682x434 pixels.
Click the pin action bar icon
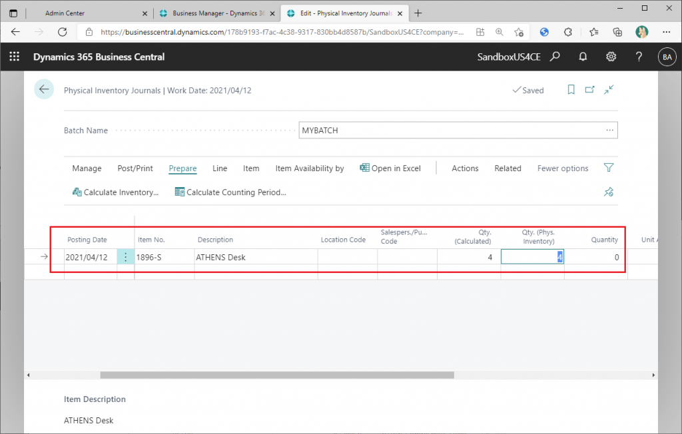609,192
